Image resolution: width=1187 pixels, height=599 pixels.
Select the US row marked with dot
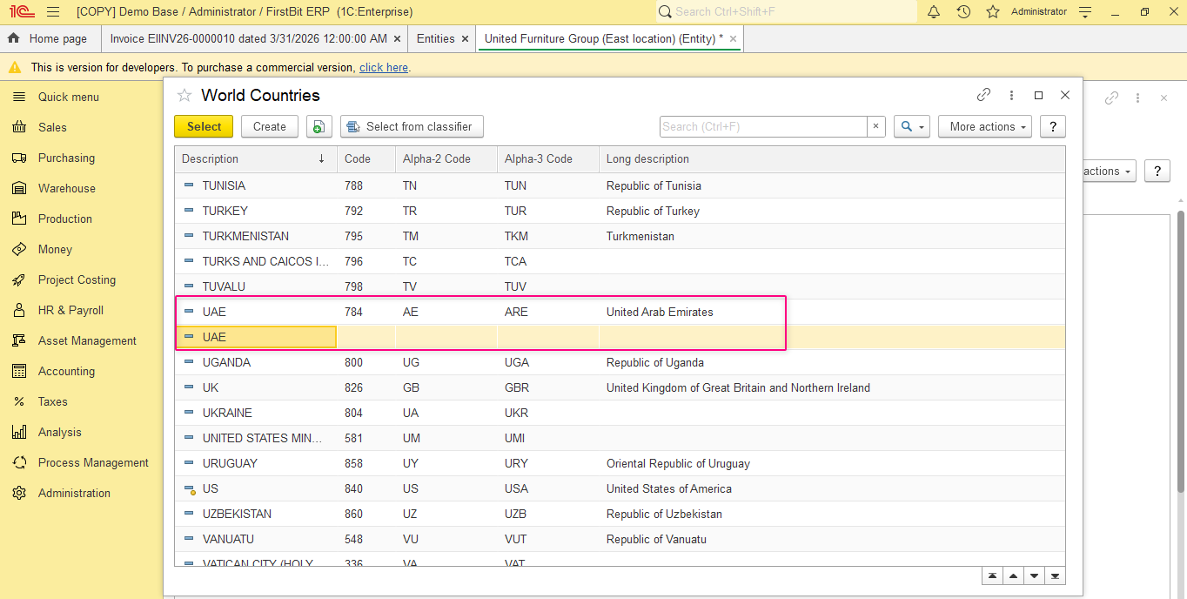[620, 488]
